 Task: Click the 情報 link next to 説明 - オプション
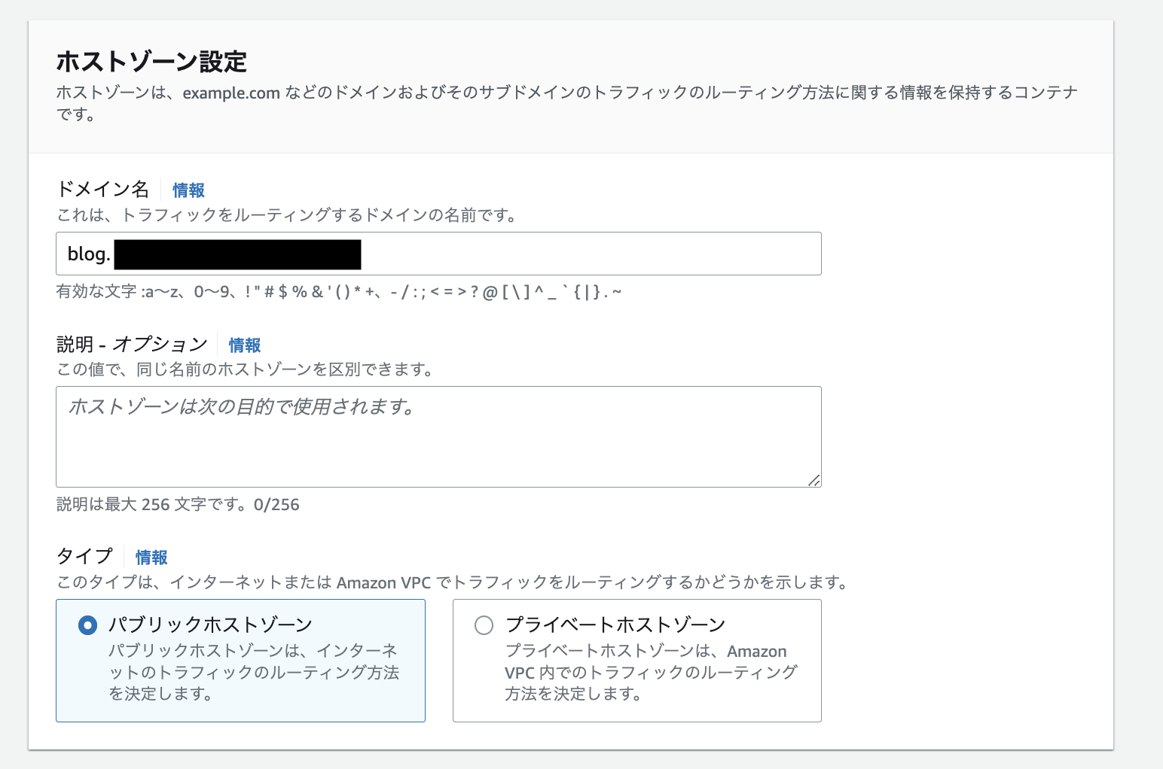244,345
